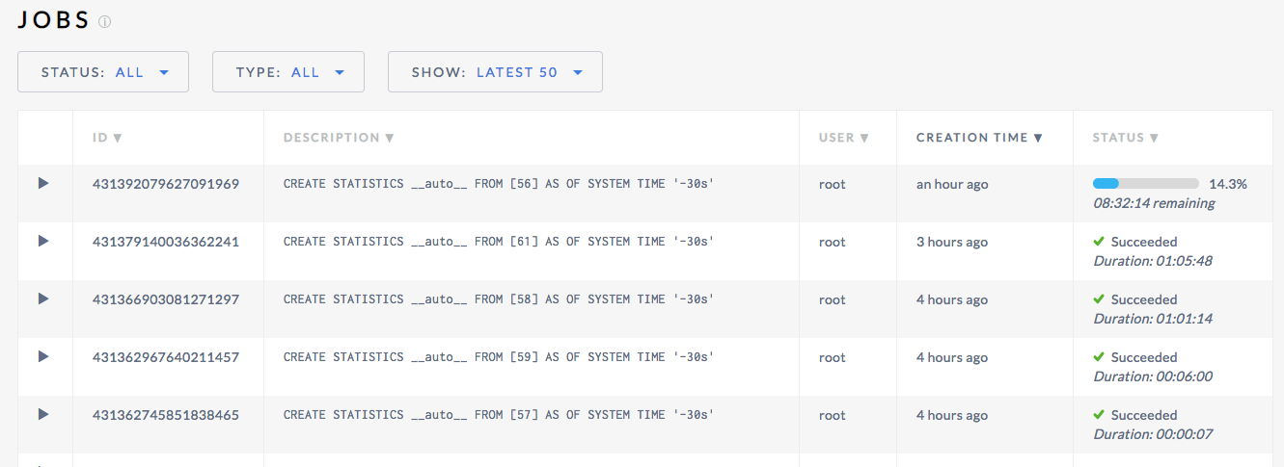
Task: Select job ID 431362745851838465 text
Action: point(166,415)
